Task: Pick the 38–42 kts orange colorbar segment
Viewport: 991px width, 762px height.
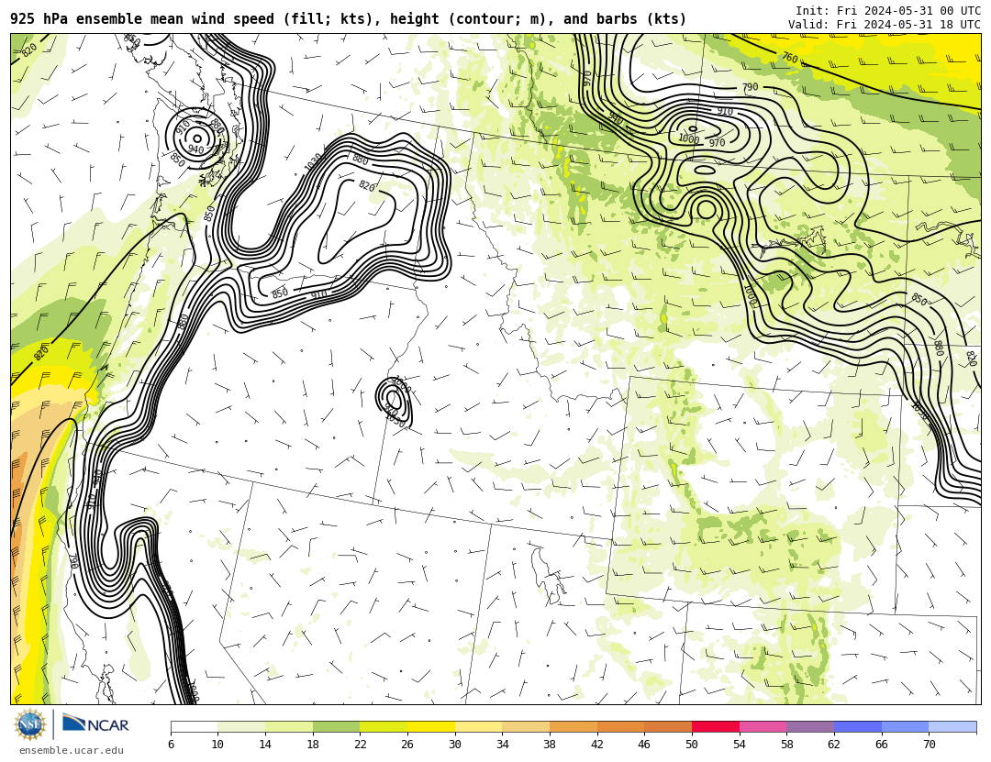Action: pos(573,726)
